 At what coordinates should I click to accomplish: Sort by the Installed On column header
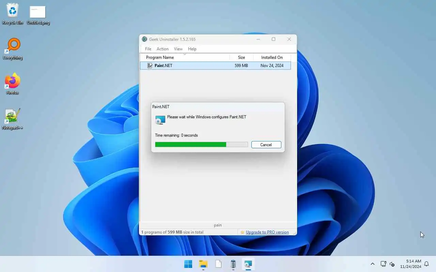point(272,57)
